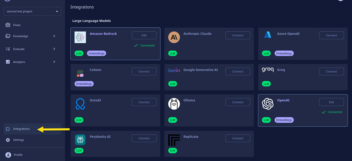Image resolution: width=352 pixels, height=161 pixels.
Task: Edit the Amazon Bedrock integration
Action: pyautogui.click(x=144, y=35)
